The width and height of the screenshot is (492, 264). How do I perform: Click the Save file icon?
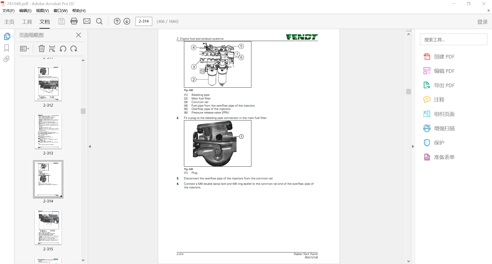click(x=61, y=21)
